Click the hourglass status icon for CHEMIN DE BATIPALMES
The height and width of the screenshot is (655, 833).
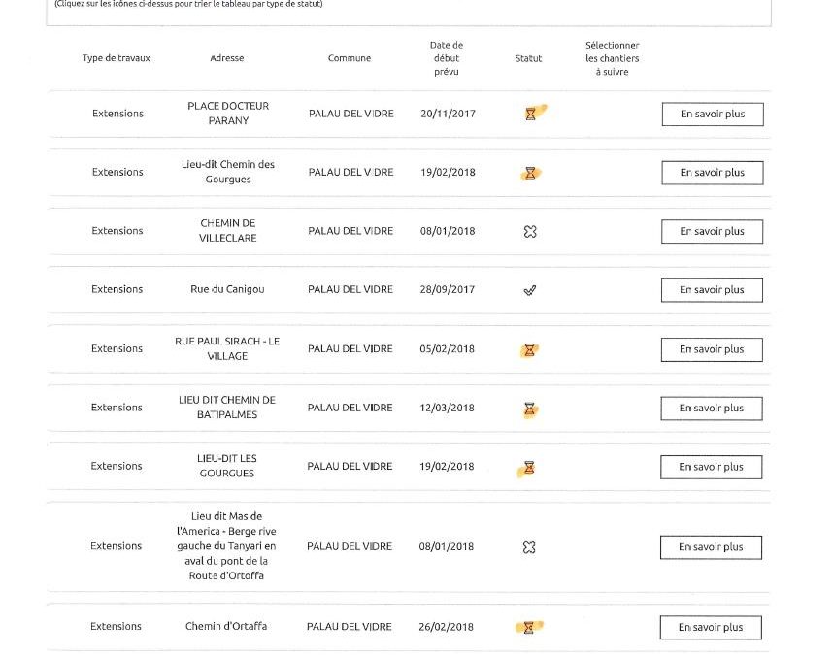point(530,409)
